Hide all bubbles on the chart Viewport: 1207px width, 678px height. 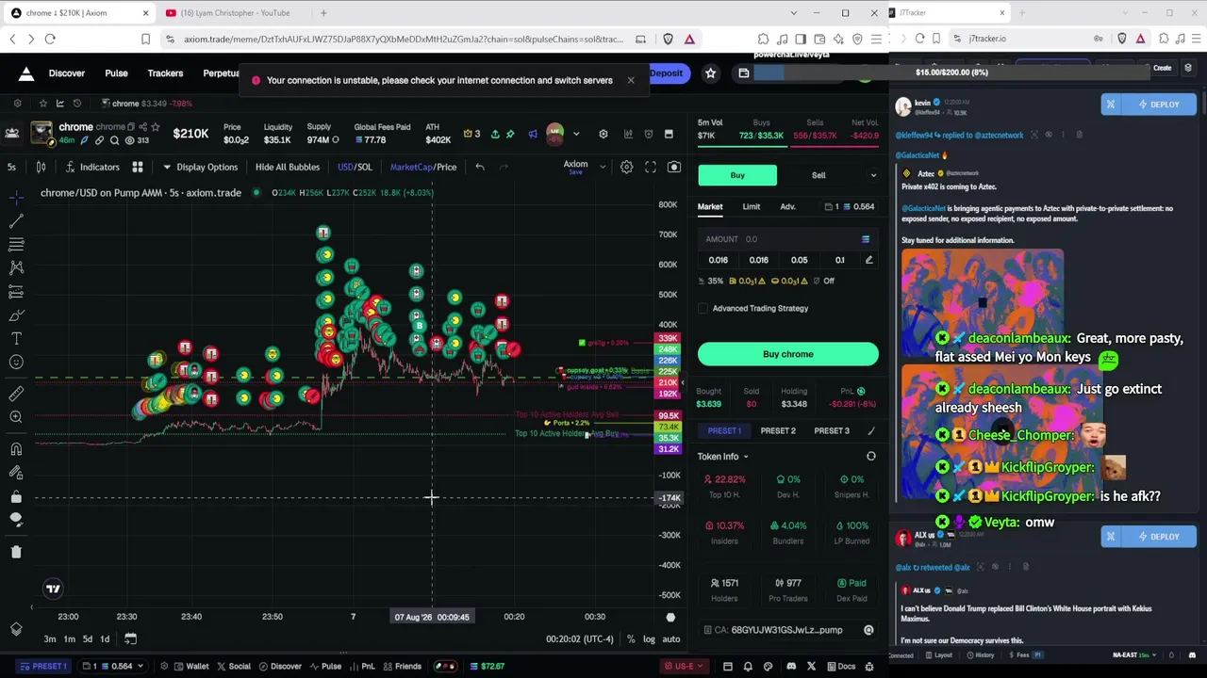[288, 167]
